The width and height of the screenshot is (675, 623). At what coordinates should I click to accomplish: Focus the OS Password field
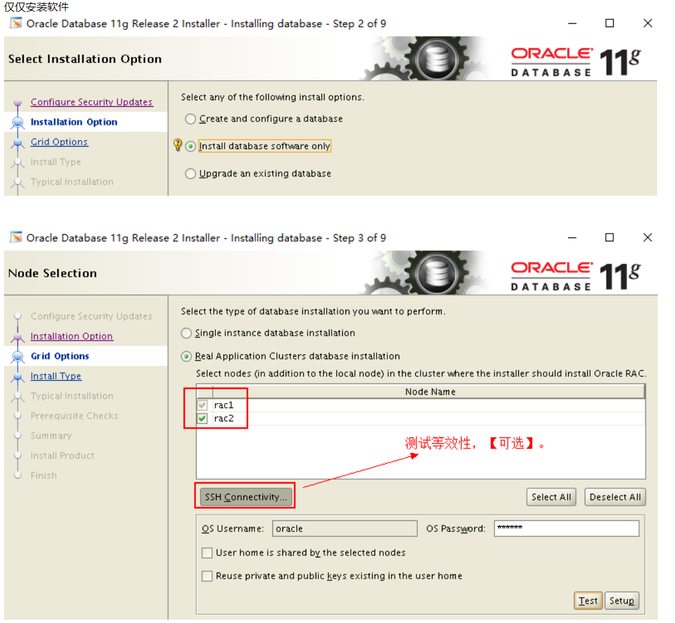click(x=567, y=528)
